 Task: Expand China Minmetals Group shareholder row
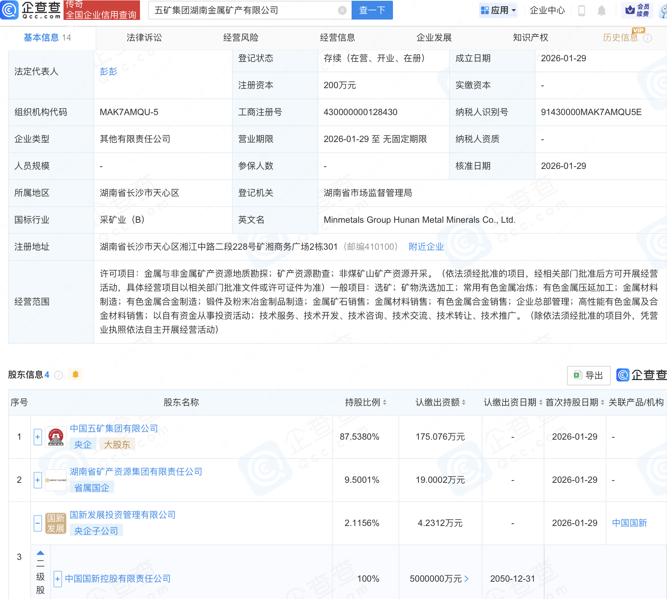click(x=38, y=437)
